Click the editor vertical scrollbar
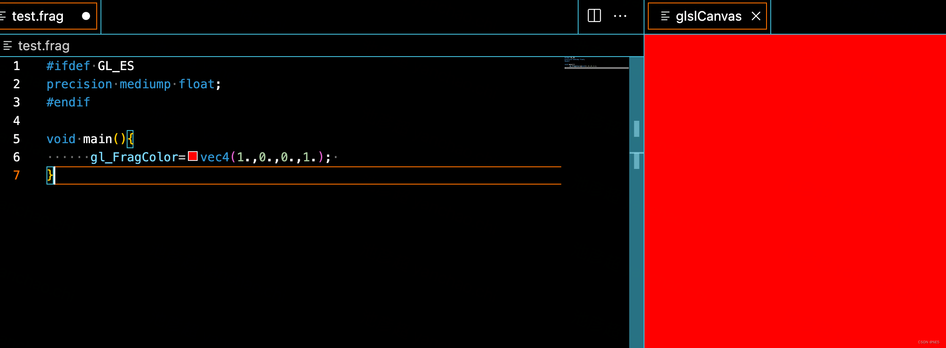The width and height of the screenshot is (946, 348). [x=636, y=202]
